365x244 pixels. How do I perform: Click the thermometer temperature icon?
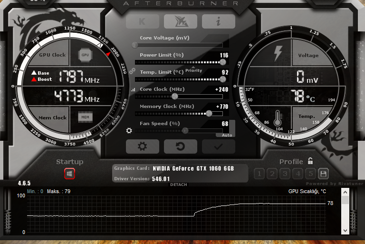click(x=278, y=118)
